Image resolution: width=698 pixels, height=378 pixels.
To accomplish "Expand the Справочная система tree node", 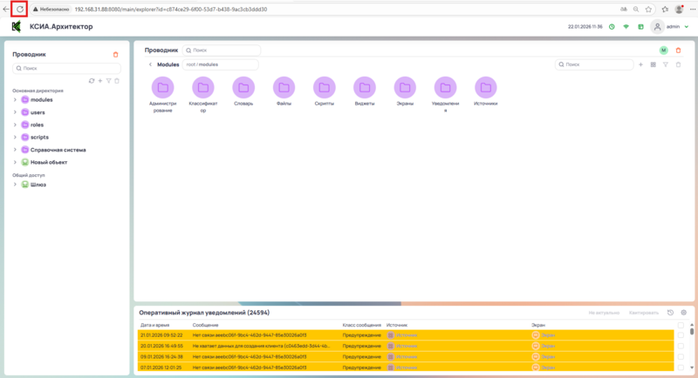I will tap(15, 150).
